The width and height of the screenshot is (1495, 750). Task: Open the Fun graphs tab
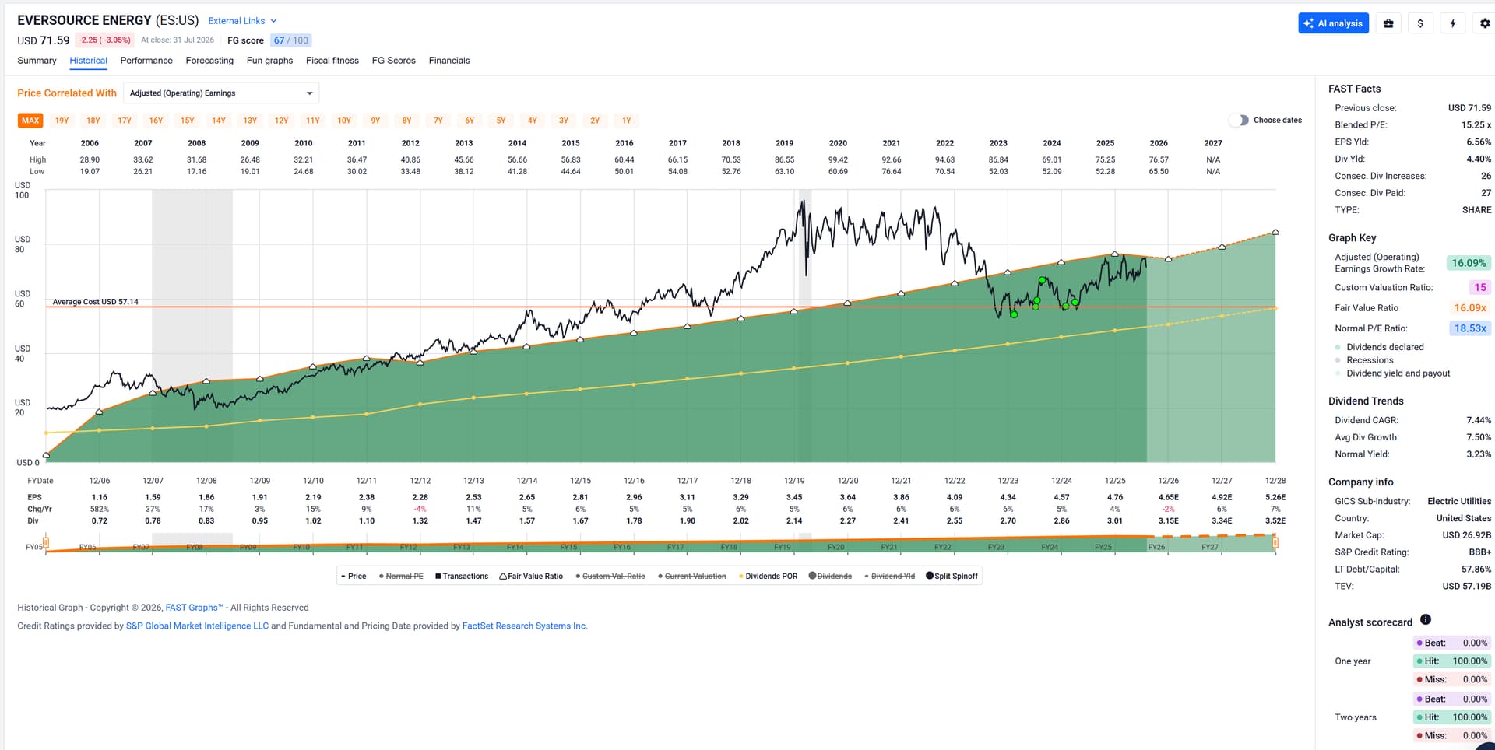click(269, 61)
